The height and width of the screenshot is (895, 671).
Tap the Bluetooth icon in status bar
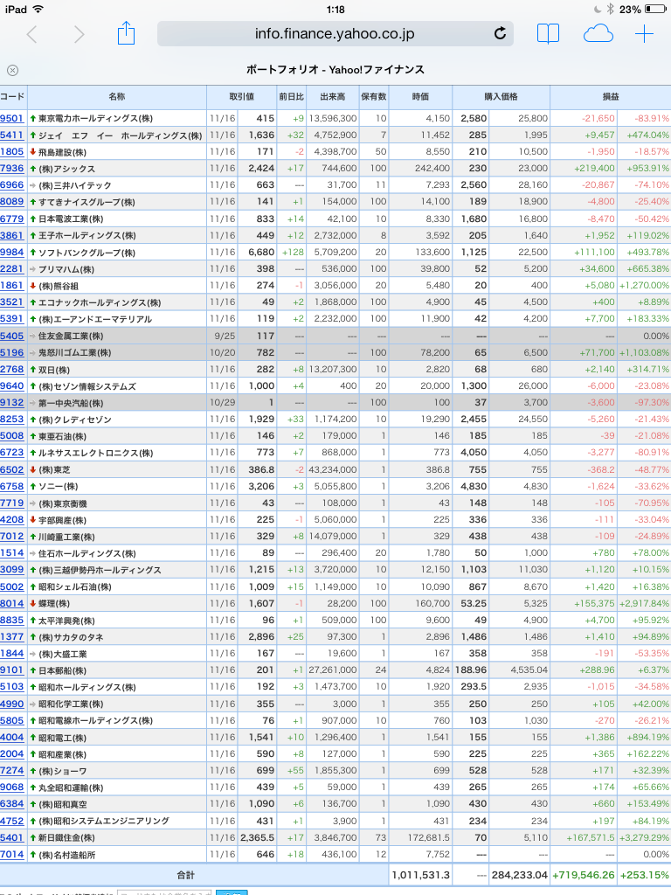[x=610, y=9]
